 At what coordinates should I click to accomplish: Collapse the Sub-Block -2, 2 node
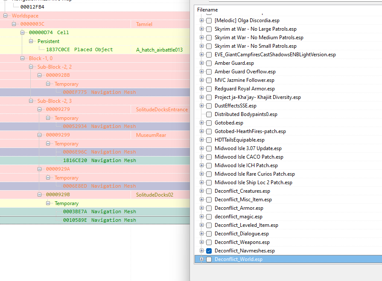(x=31, y=67)
